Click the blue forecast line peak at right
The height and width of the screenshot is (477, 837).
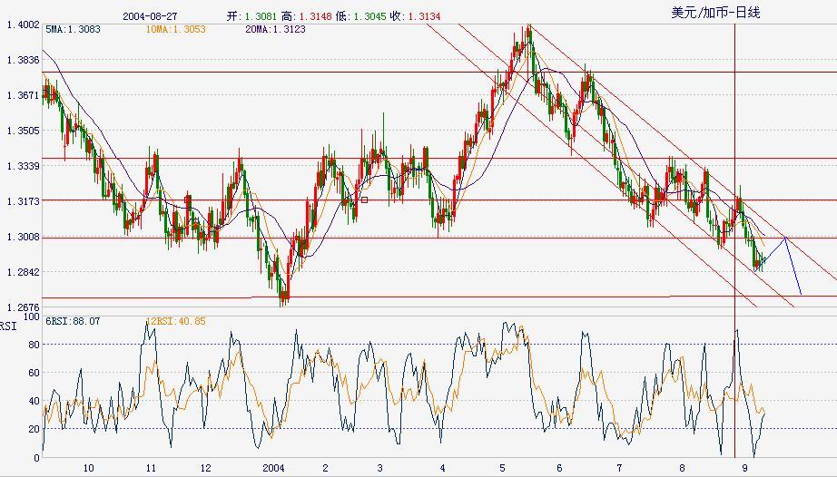pyautogui.click(x=784, y=238)
